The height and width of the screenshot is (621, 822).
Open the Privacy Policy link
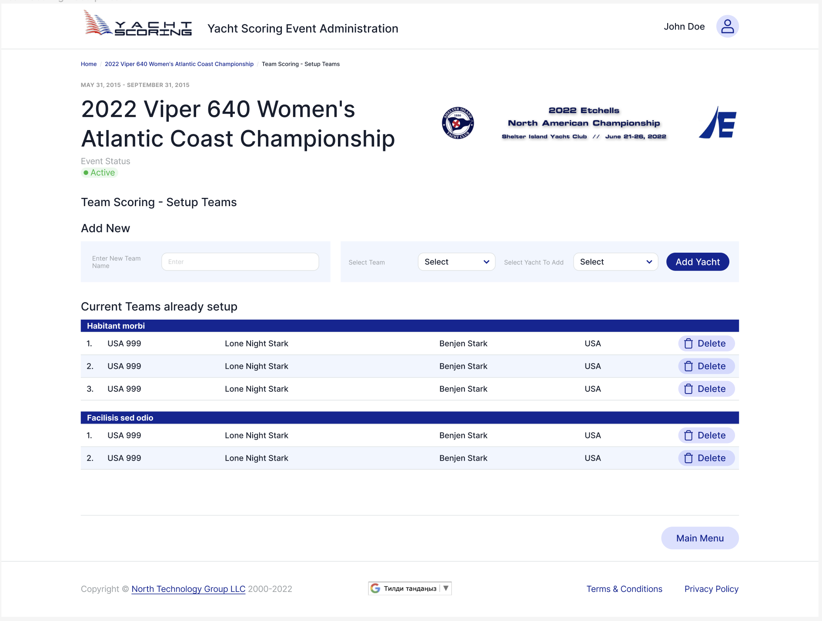click(x=711, y=588)
